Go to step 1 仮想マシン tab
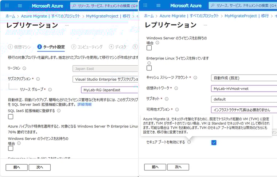Image resolution: width=277 pixels, height=177 pixels. point(19,47)
